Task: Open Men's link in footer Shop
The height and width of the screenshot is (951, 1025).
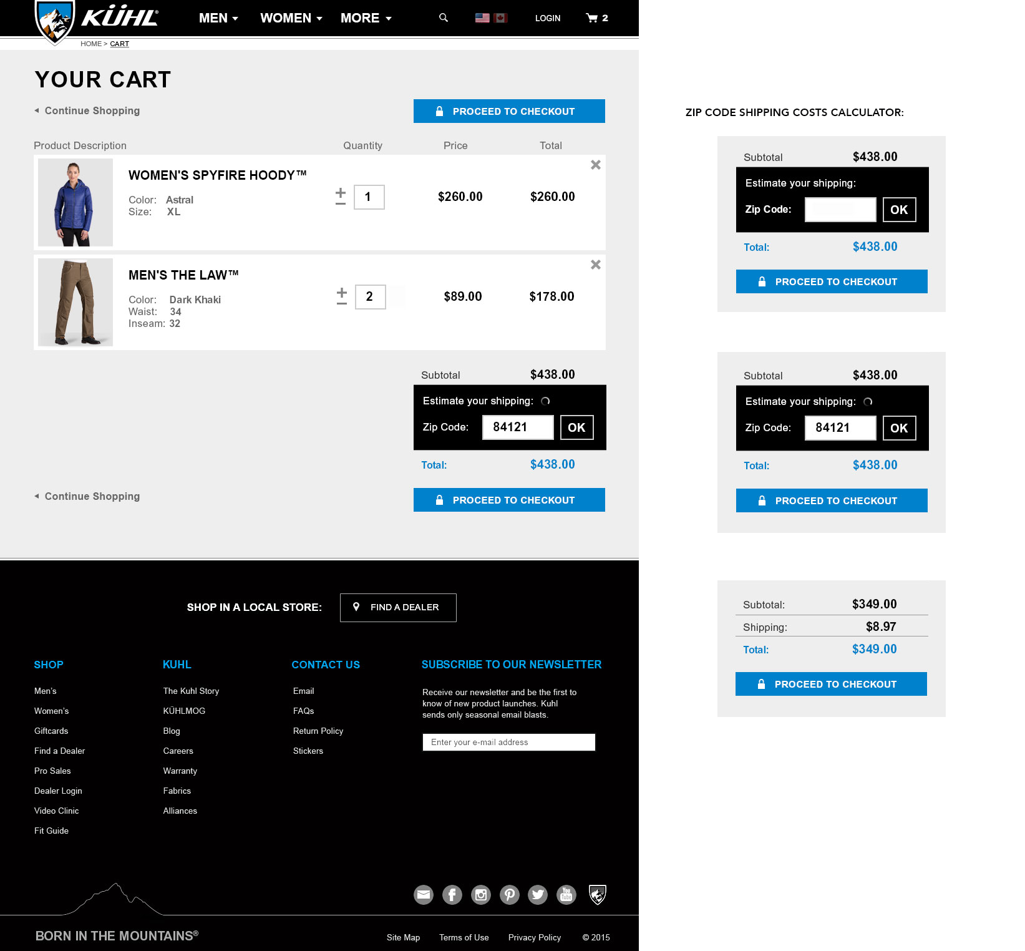Action: [46, 691]
